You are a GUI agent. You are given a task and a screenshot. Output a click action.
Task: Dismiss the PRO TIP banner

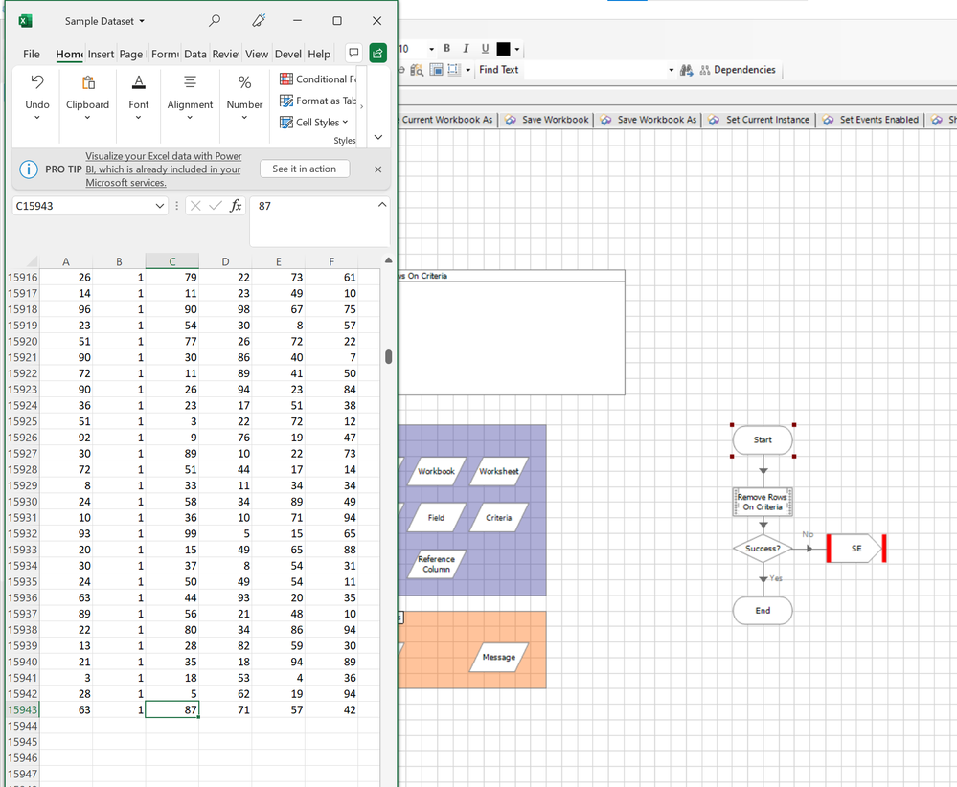point(377,169)
